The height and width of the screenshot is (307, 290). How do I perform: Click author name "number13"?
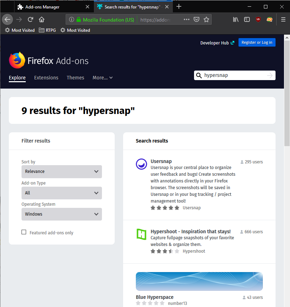coord(177,303)
